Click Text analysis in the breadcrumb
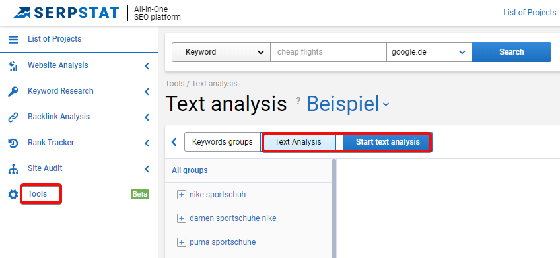Screen dimensions: 560x258 pyautogui.click(x=214, y=84)
